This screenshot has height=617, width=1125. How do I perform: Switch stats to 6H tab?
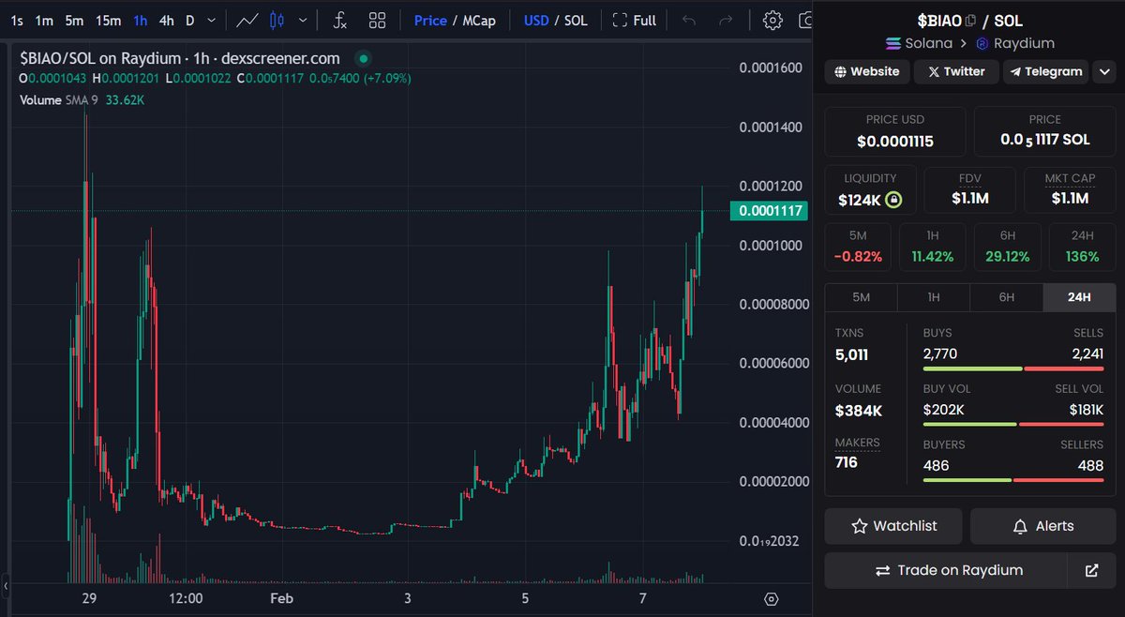click(1006, 297)
